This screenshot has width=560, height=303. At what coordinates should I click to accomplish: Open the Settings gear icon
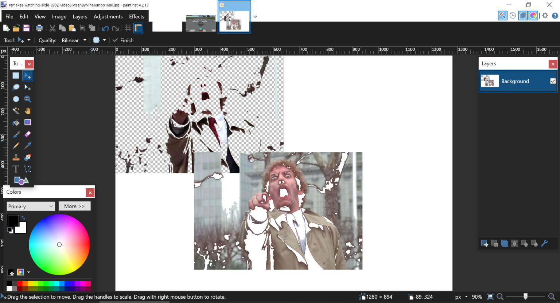pyautogui.click(x=545, y=16)
